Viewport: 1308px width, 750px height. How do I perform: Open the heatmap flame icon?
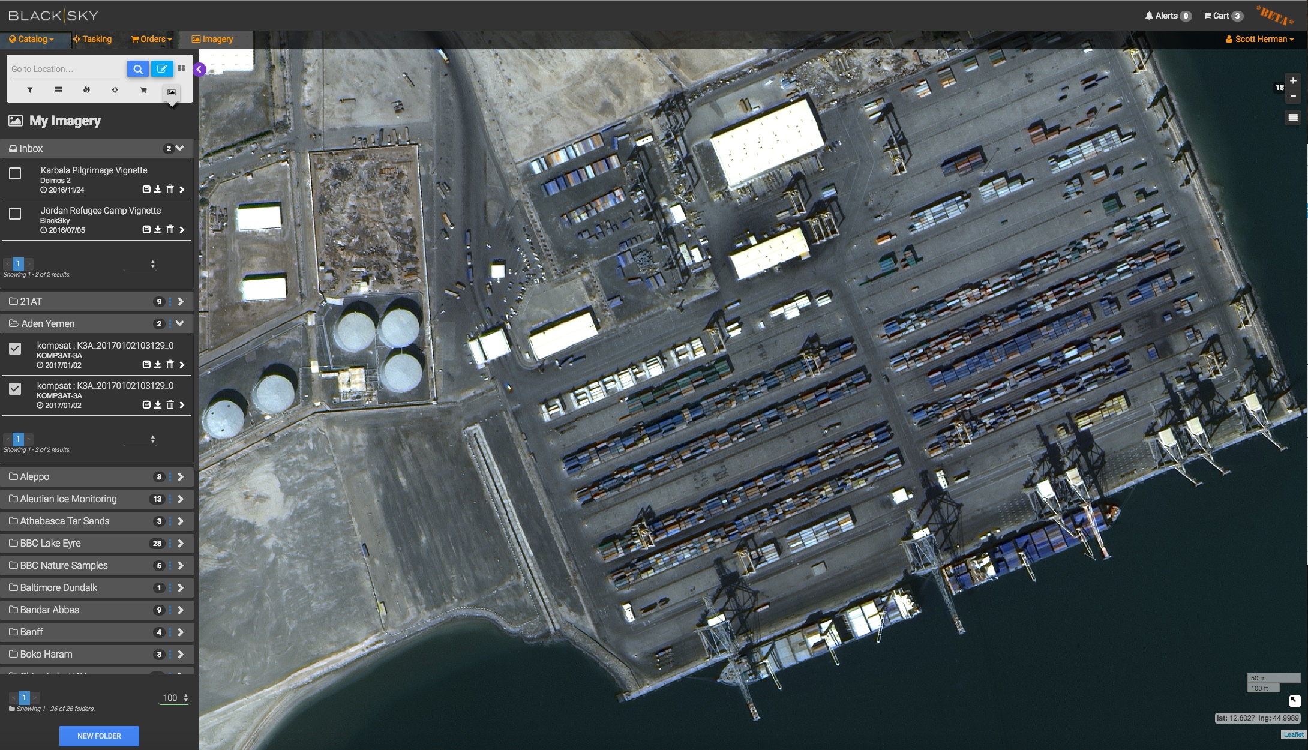tap(86, 90)
